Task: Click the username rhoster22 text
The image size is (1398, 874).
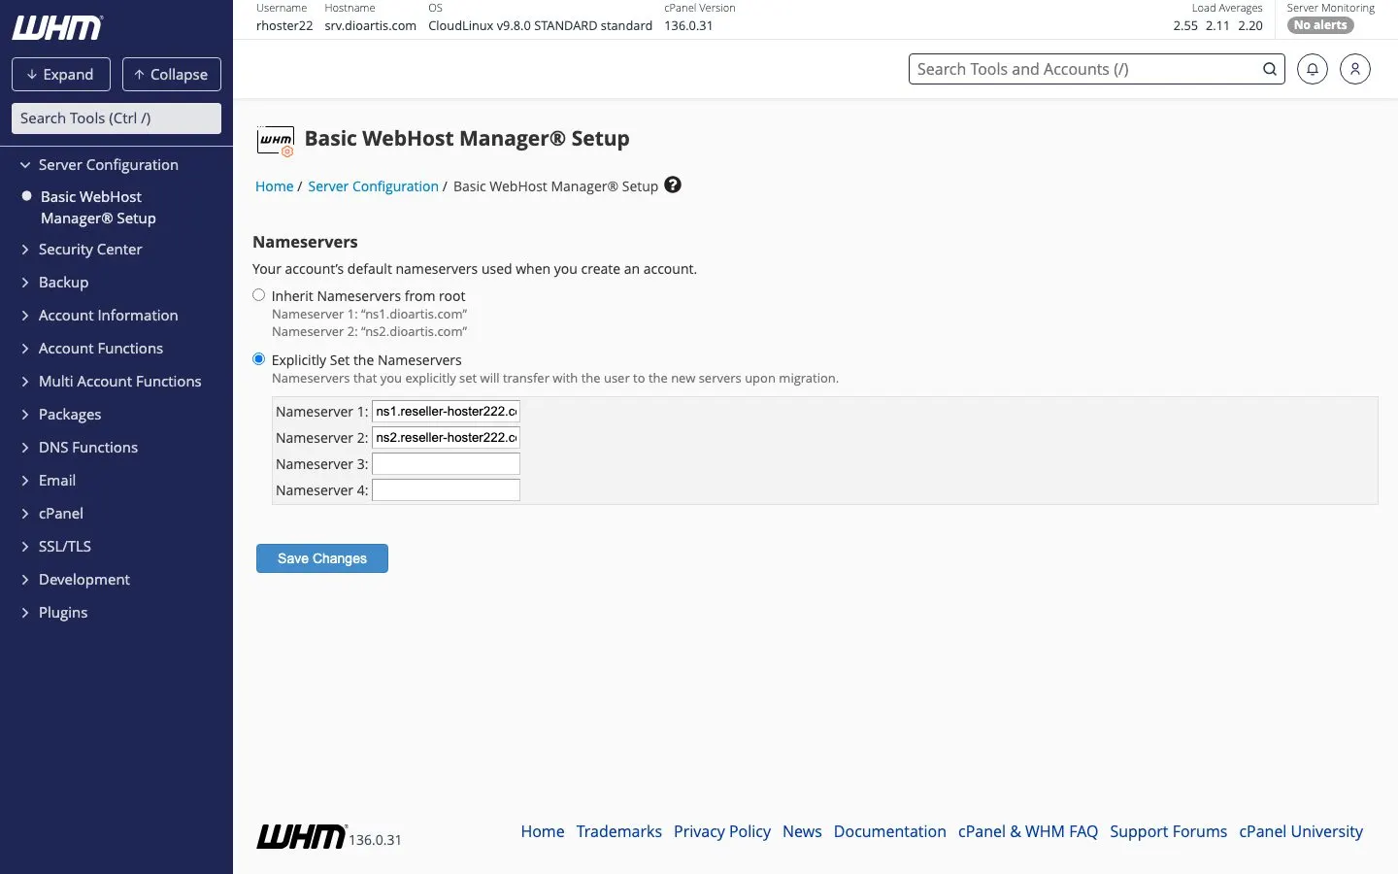Action: (284, 26)
